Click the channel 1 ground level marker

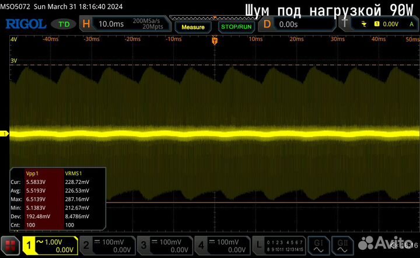click(5, 134)
